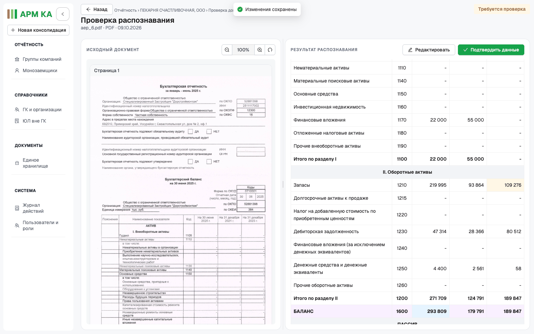
Task: Click Отчётность breadcrumb link
Action: pos(125,10)
